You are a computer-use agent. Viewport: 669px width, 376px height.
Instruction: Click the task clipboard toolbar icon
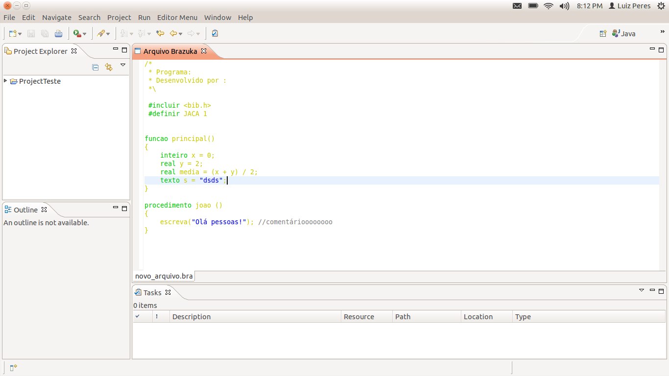pos(215,34)
